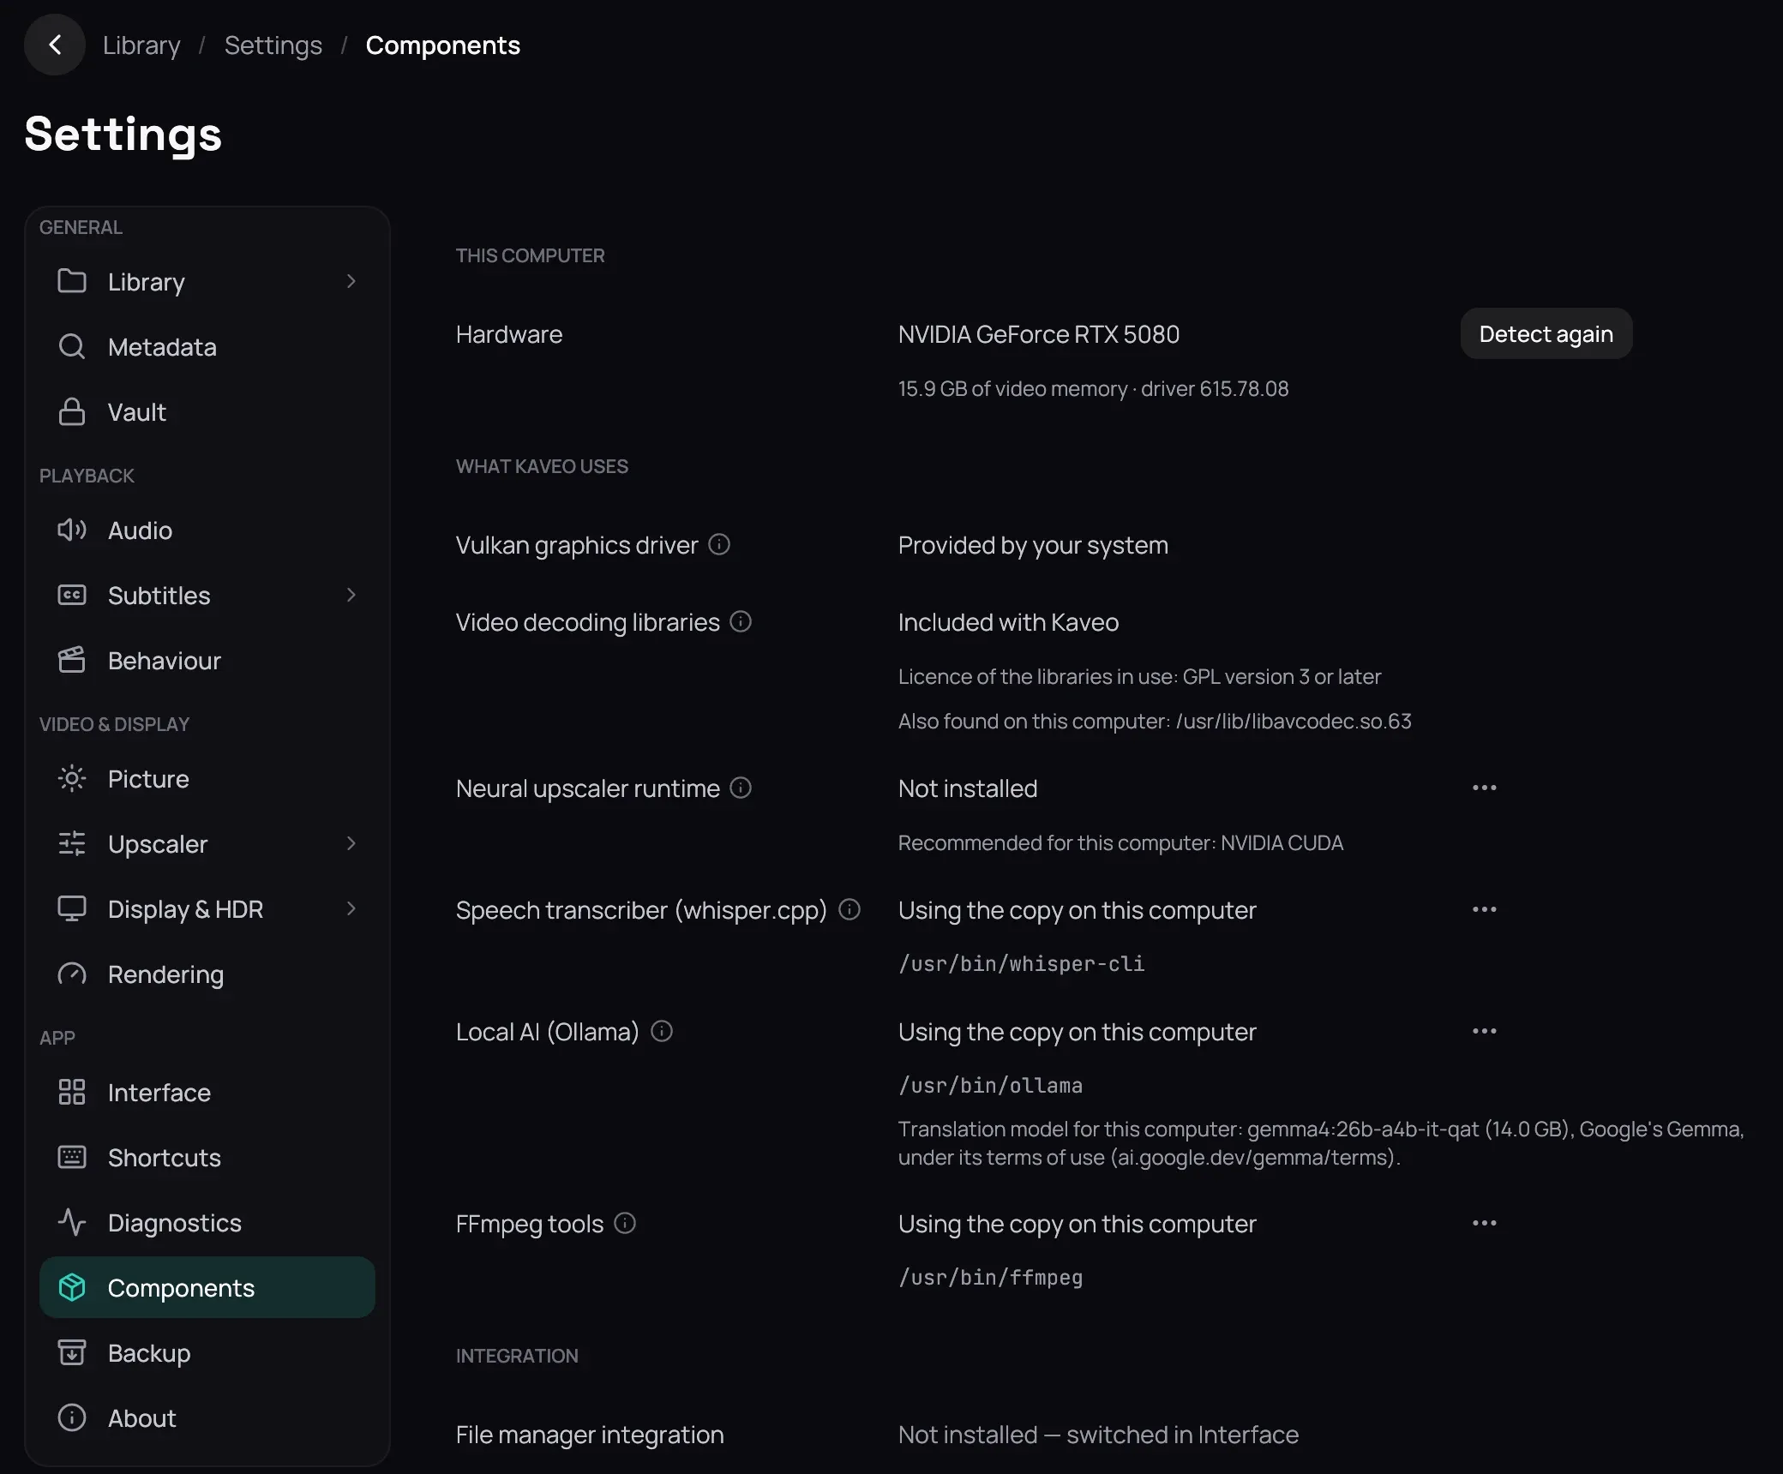
Task: Expand Library submenu chevron
Action: 351,281
